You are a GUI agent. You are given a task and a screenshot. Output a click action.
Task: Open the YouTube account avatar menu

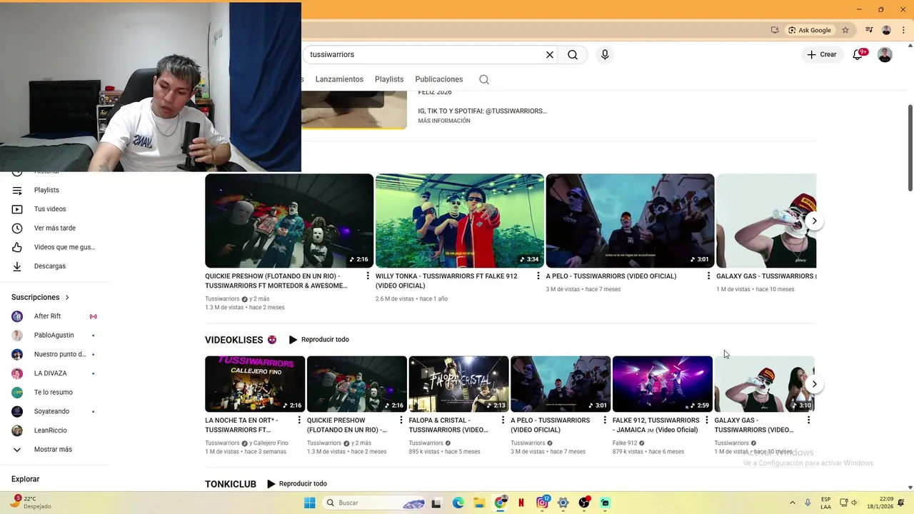[885, 54]
